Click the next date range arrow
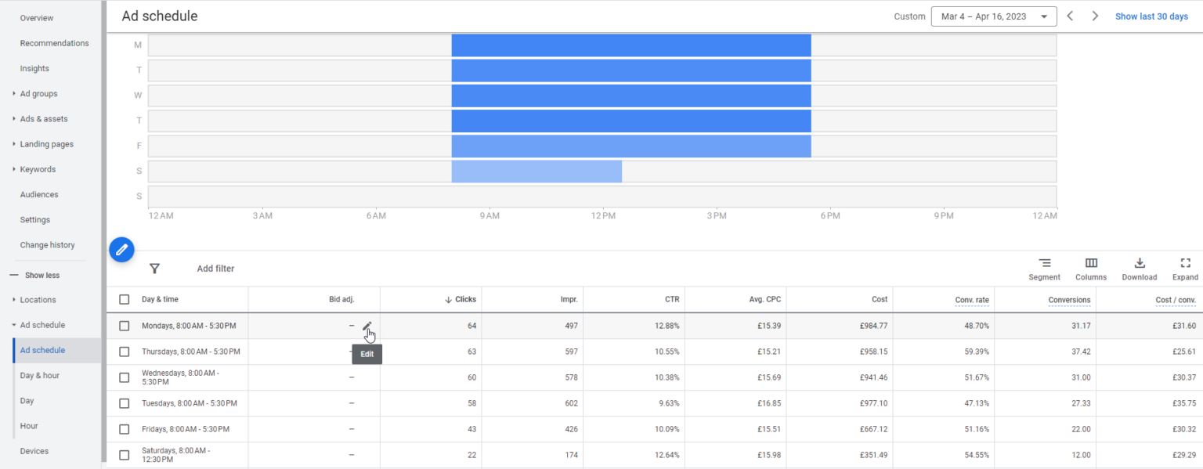 pyautogui.click(x=1095, y=16)
